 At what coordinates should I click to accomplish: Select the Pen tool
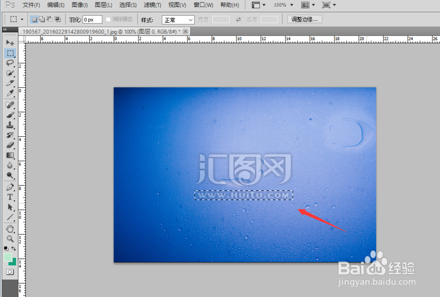10,187
